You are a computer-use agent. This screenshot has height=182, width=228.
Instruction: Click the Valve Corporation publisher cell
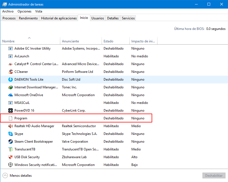click(x=75, y=142)
